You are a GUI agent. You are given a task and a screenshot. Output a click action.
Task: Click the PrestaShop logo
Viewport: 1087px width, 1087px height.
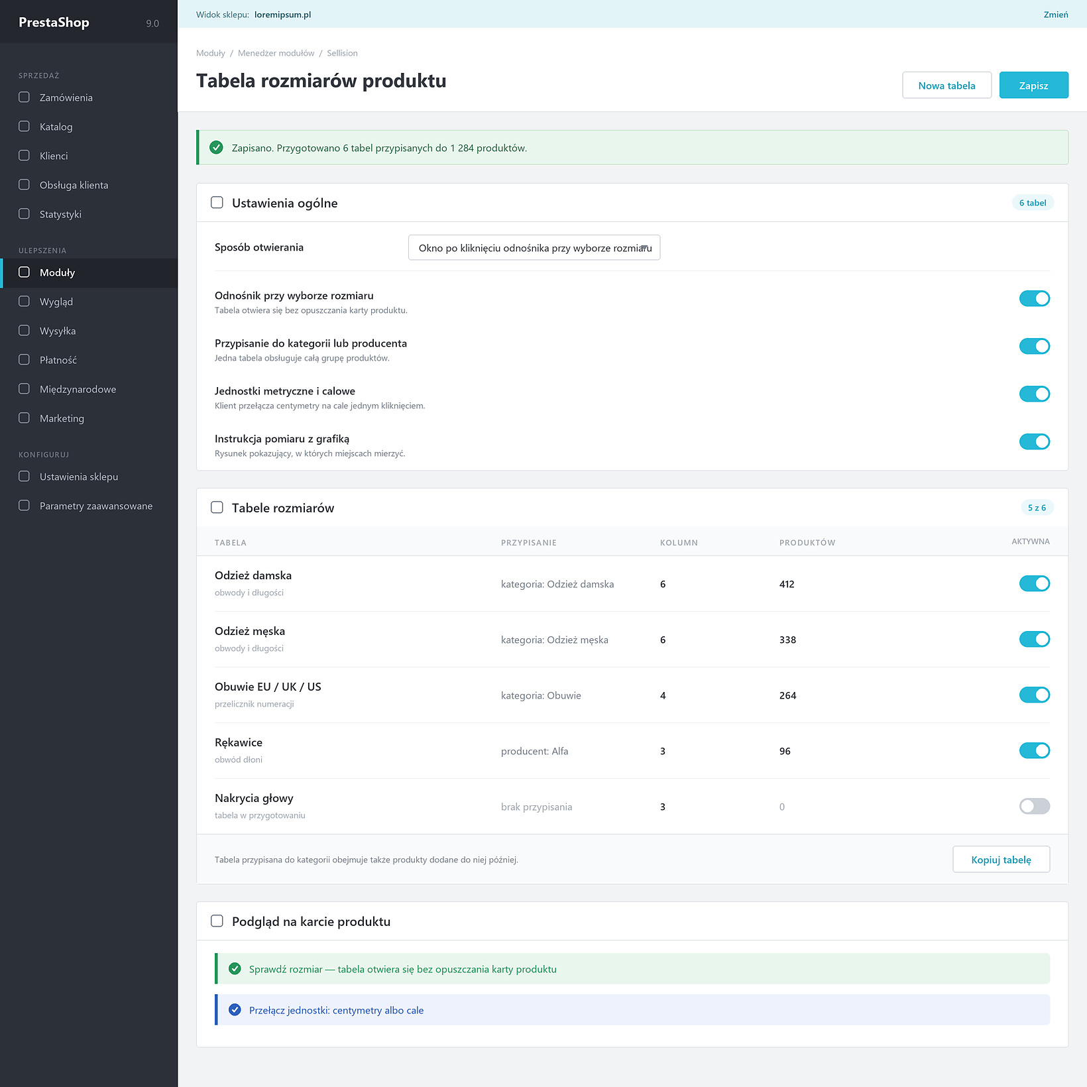click(x=54, y=23)
